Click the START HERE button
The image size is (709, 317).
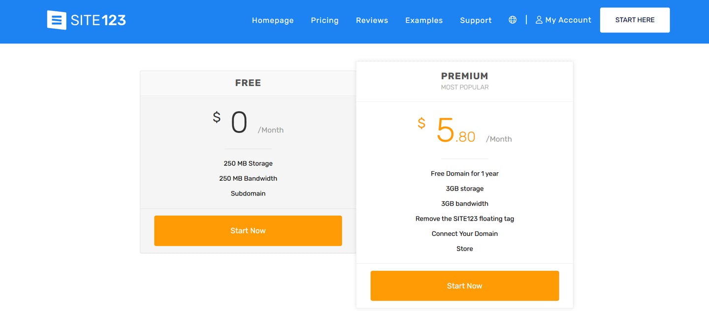635,20
